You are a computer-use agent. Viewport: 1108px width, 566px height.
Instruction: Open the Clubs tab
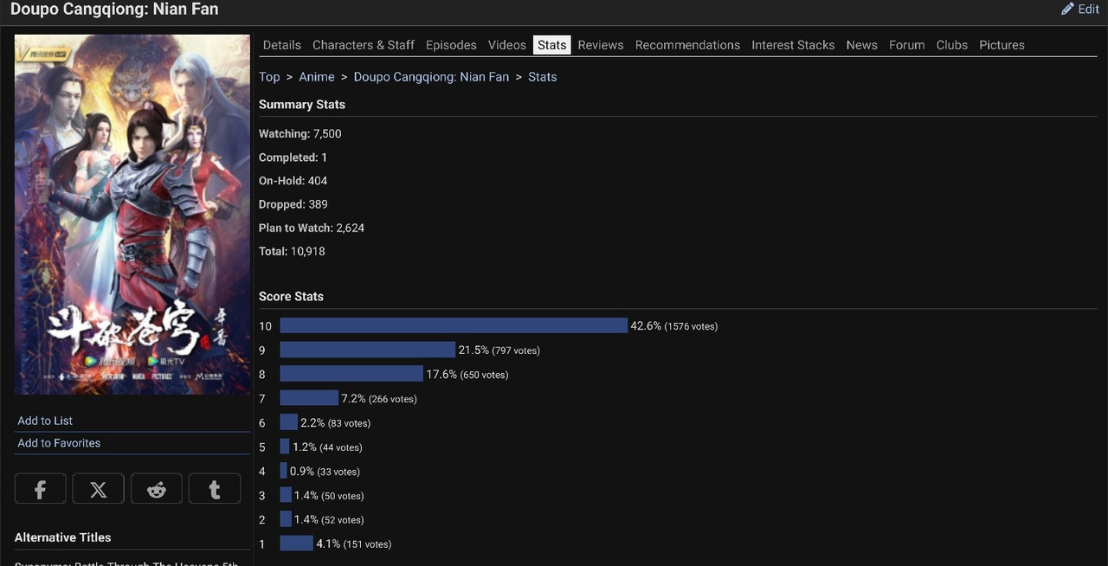pyautogui.click(x=951, y=45)
